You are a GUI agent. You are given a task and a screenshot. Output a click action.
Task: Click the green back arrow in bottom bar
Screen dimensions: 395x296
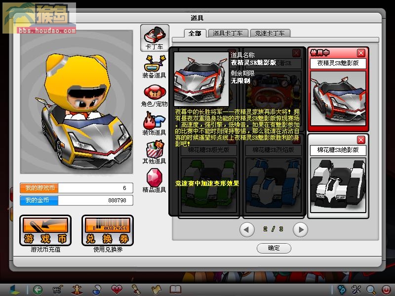pyautogui.click(x=38, y=290)
